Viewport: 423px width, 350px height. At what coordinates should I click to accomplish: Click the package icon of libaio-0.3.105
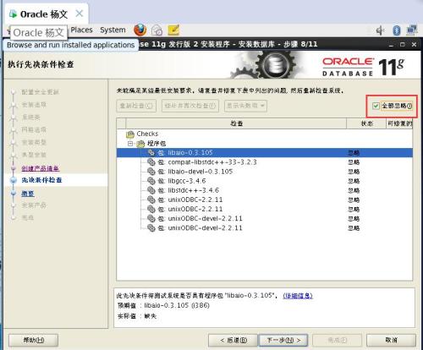pos(151,152)
